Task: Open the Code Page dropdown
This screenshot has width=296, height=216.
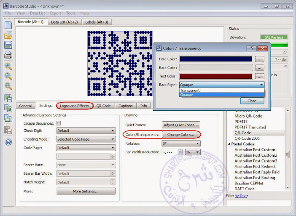Action: click(x=86, y=148)
